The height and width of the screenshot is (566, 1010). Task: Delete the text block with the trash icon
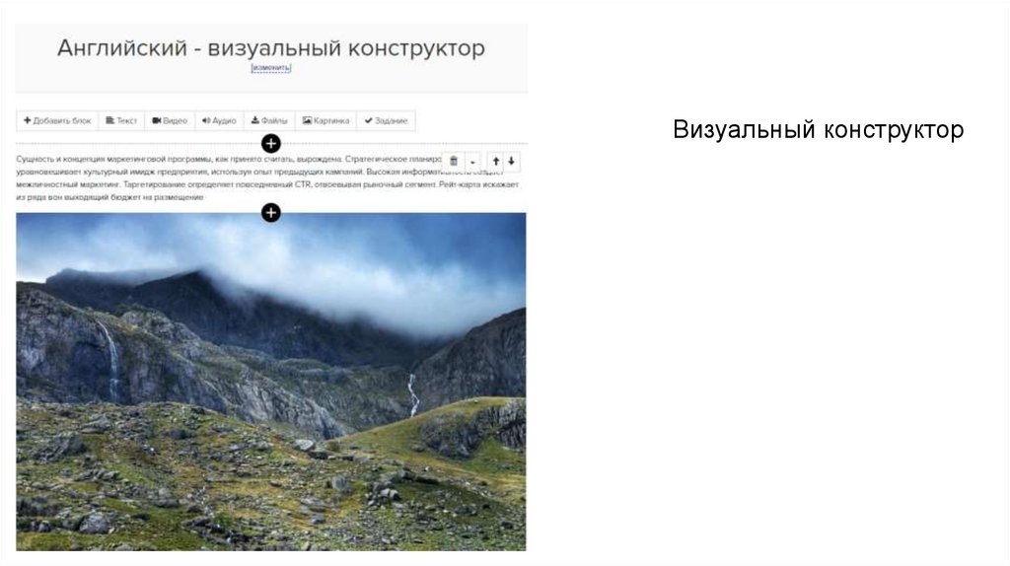(x=454, y=161)
